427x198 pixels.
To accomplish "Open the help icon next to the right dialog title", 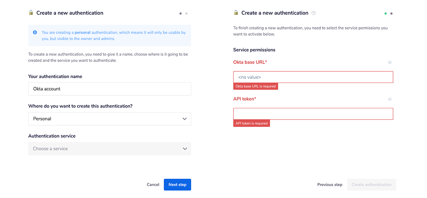I will 313,13.
